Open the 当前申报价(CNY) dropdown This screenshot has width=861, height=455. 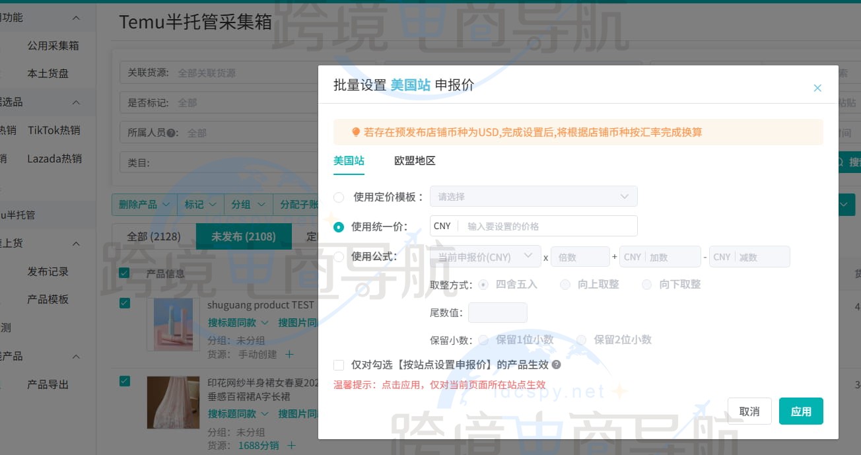coord(484,257)
